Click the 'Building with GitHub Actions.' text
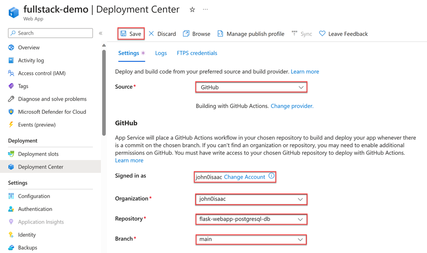Image resolution: width=427 pixels, height=253 pixels. (x=232, y=106)
